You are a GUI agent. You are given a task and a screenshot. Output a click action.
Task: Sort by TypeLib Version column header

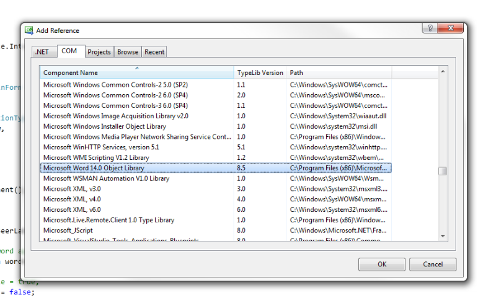point(260,72)
